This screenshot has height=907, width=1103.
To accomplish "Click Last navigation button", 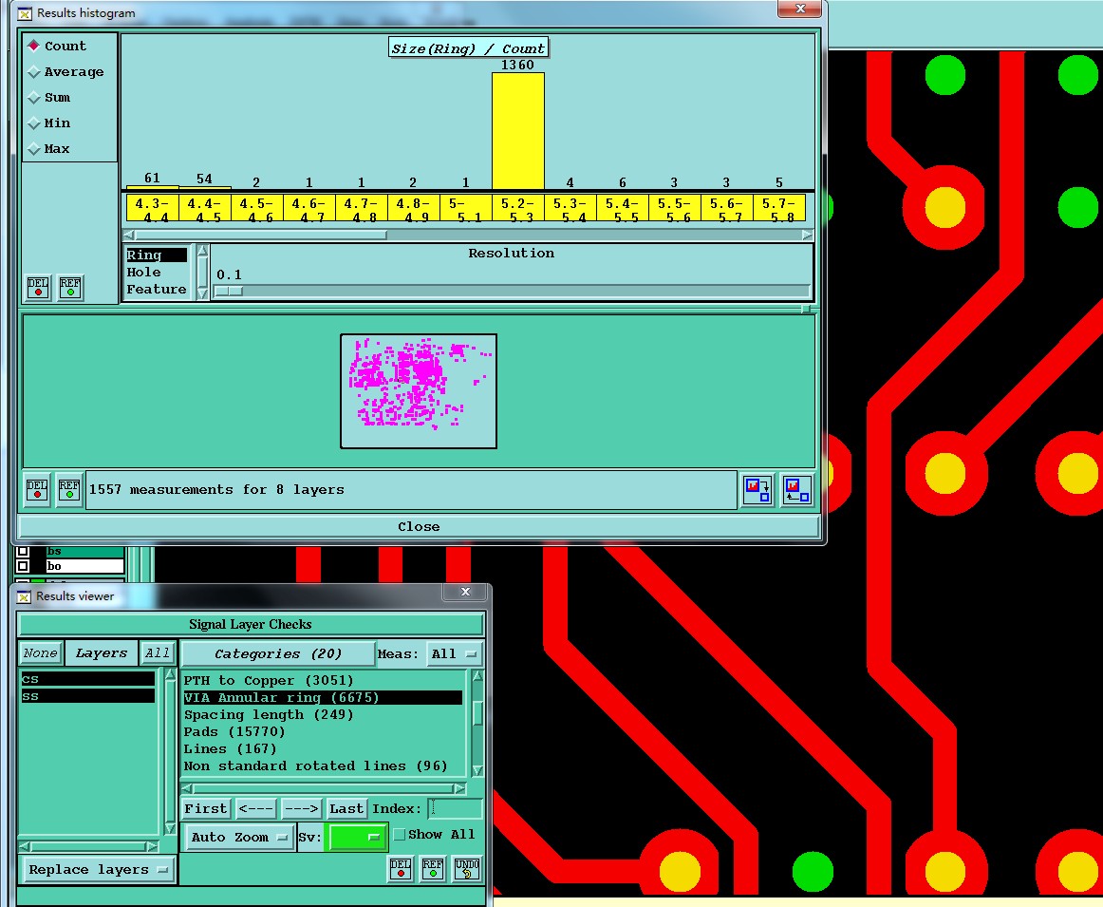I will (x=346, y=808).
